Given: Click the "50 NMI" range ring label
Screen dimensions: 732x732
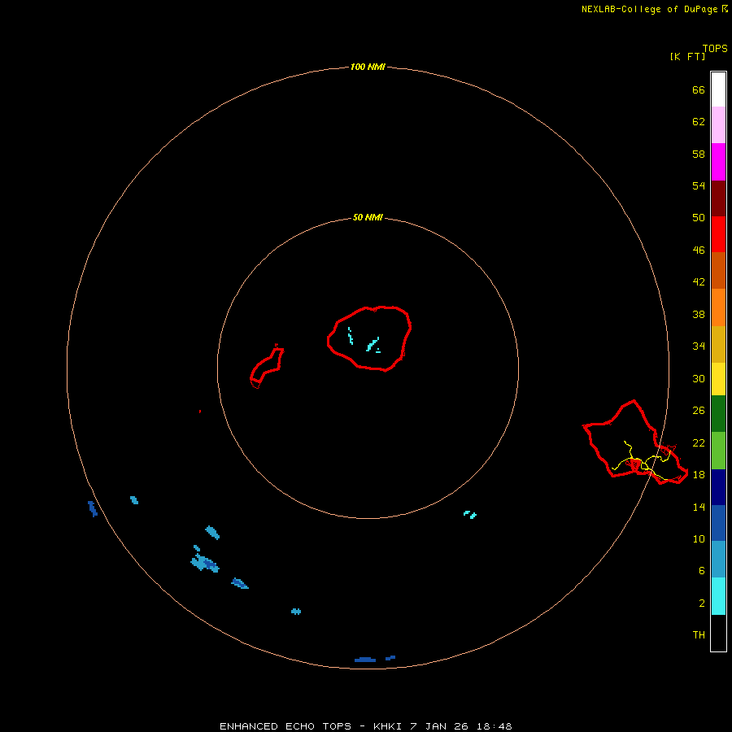Looking at the screenshot, I should pyautogui.click(x=368, y=217).
